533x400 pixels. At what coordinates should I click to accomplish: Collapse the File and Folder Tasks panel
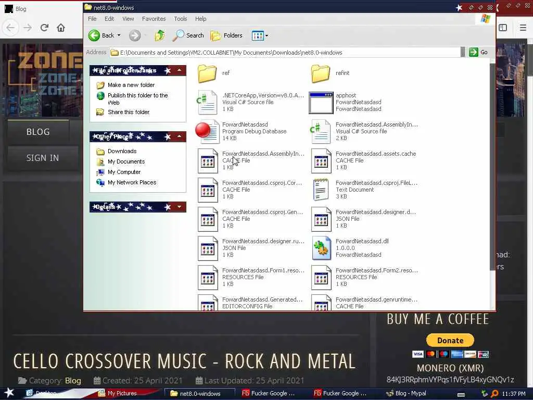point(179,70)
